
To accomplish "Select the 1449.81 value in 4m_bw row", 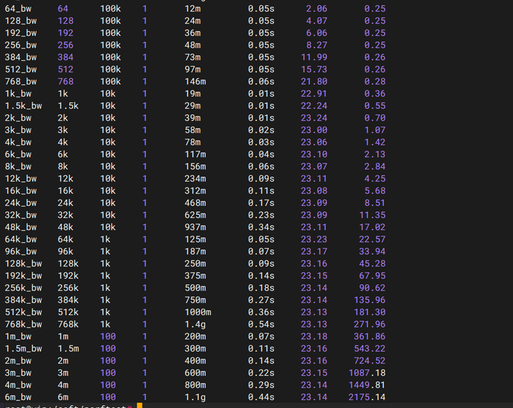I will click(x=367, y=385).
